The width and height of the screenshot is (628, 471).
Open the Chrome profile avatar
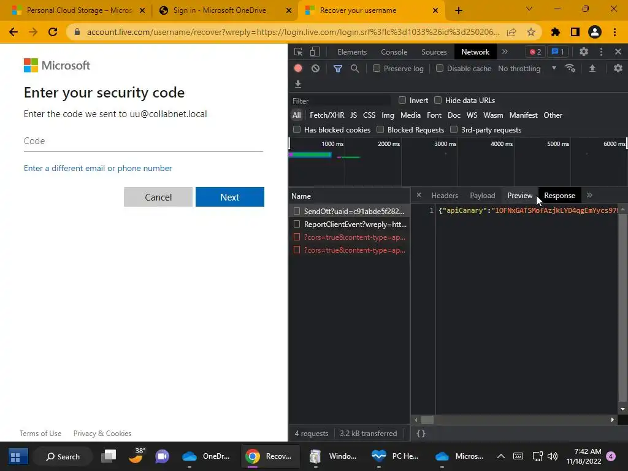click(x=595, y=32)
